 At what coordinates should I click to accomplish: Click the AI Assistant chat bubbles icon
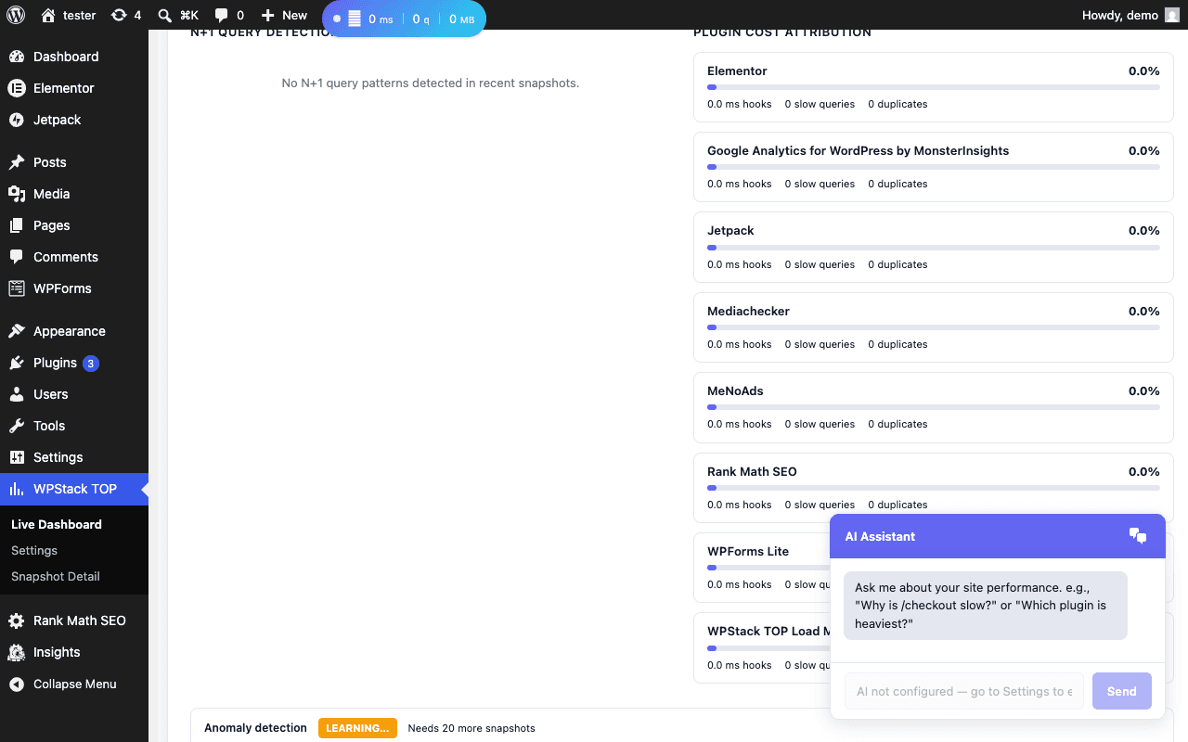click(x=1138, y=536)
